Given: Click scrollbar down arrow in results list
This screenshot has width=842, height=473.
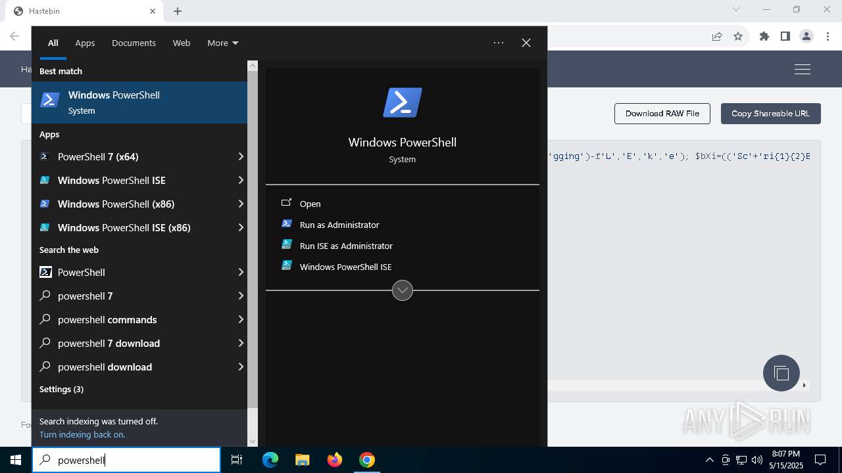Looking at the screenshot, I should [x=253, y=441].
